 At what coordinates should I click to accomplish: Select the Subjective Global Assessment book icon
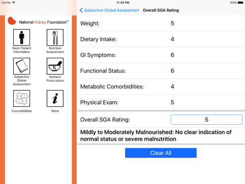pyautogui.click(x=21, y=66)
